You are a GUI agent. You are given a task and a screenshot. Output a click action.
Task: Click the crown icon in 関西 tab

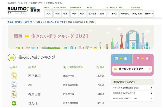pos(143,59)
